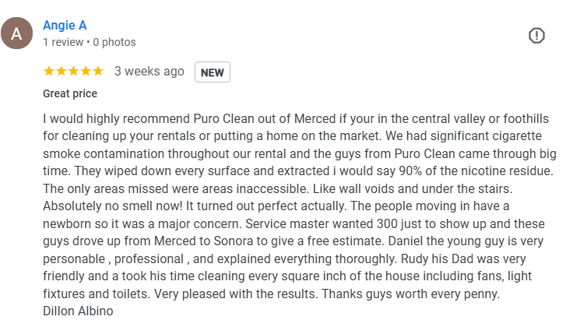Click the '1 review' count text
The image size is (573, 327).
pyautogui.click(x=63, y=42)
